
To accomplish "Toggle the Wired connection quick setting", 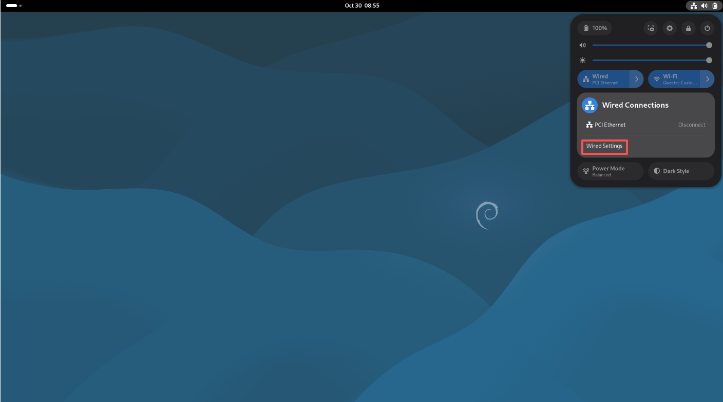I will [x=604, y=79].
